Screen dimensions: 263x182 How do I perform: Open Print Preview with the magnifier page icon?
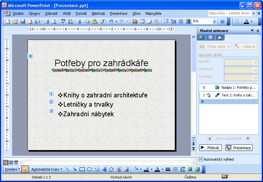pos(54,21)
